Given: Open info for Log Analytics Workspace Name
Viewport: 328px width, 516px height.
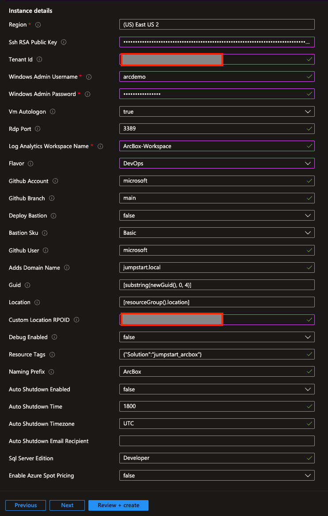Looking at the screenshot, I should click(100, 146).
